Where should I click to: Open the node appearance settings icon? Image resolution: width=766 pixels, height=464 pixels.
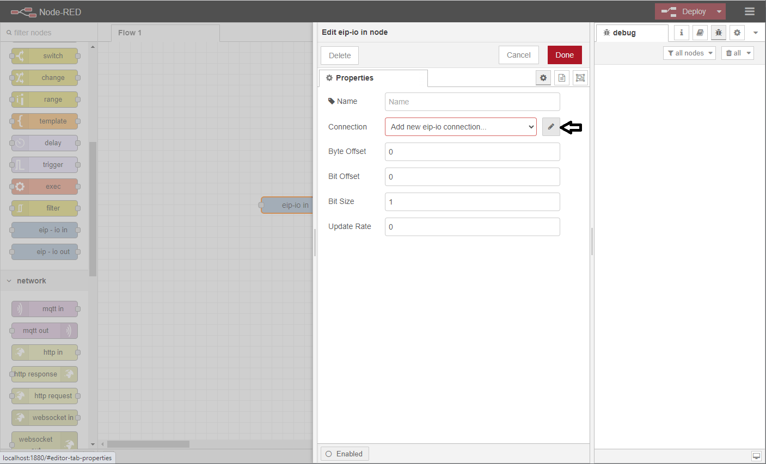[x=580, y=78]
